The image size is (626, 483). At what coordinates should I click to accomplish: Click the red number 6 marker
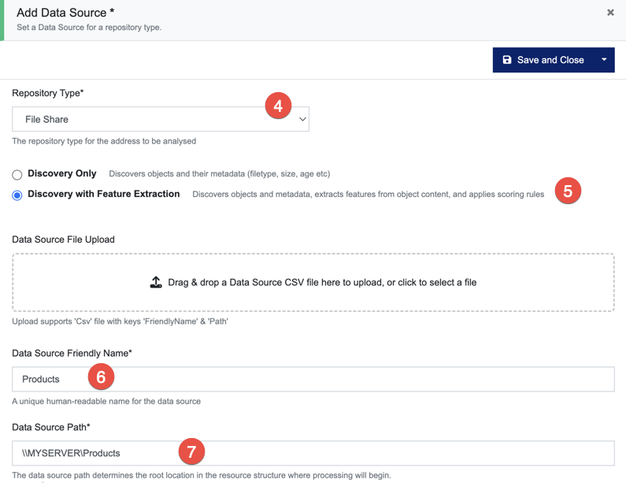(x=101, y=377)
